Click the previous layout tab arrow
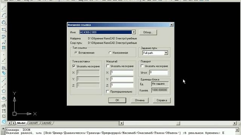Image resolution: width=241 pixels, height=135 pixels. [x=9, y=123]
